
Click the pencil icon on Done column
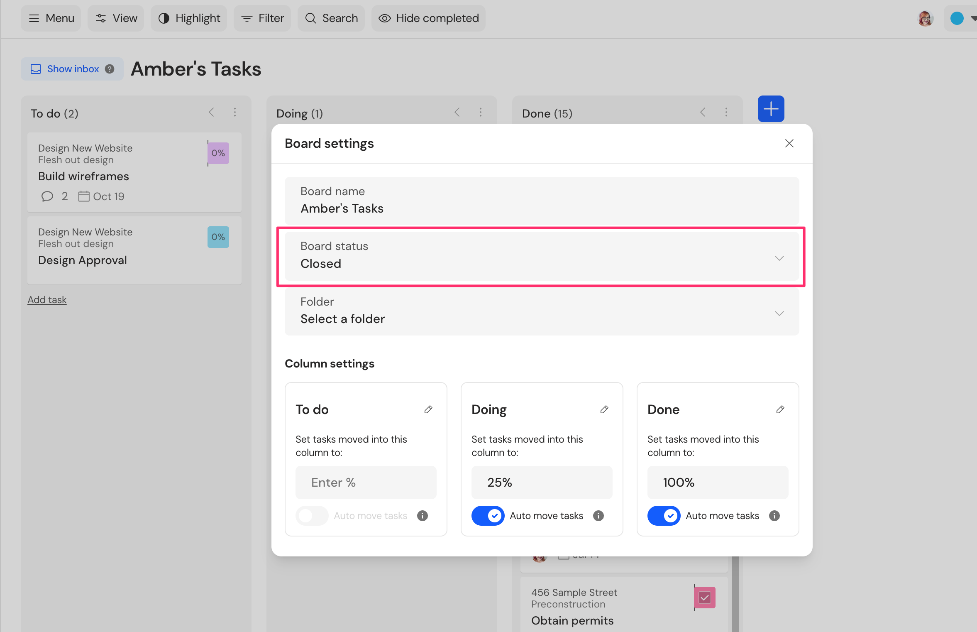coord(780,409)
